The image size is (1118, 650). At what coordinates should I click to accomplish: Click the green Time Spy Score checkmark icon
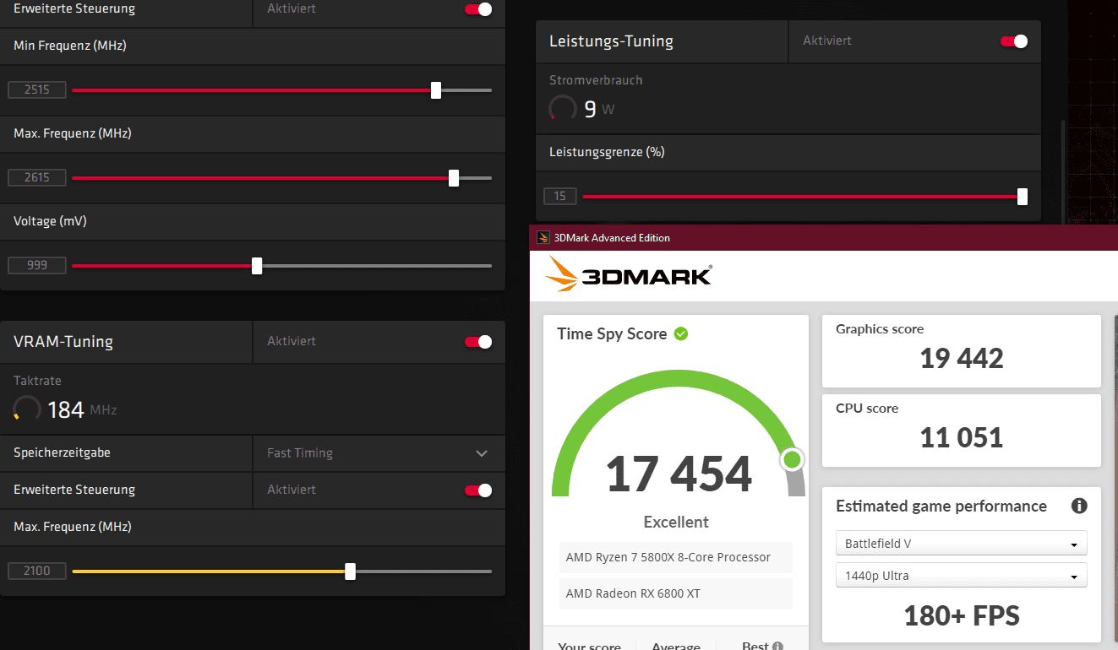tap(681, 333)
